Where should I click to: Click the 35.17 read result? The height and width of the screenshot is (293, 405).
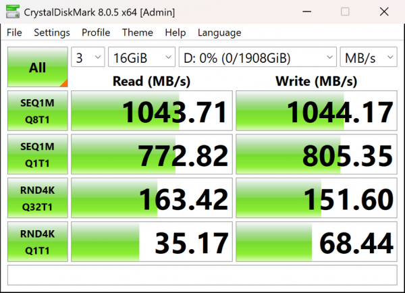click(152, 242)
